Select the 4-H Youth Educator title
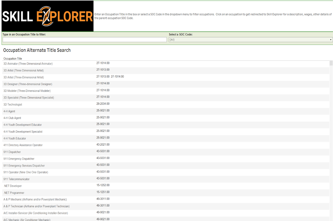 [15, 138]
